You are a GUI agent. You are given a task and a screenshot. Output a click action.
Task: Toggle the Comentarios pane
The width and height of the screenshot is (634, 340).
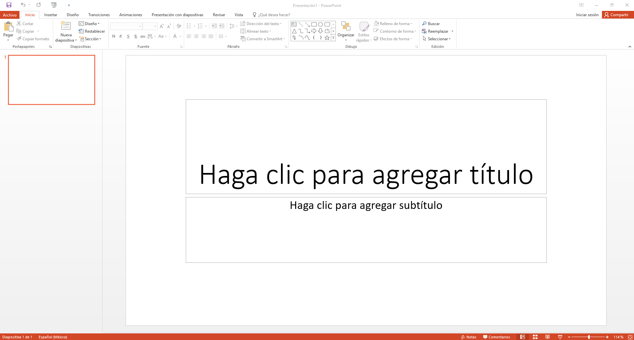tap(496, 337)
